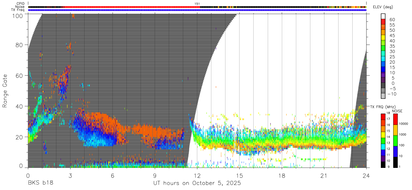
Task: Click UT hours axis tick 24
Action: tap(366, 175)
